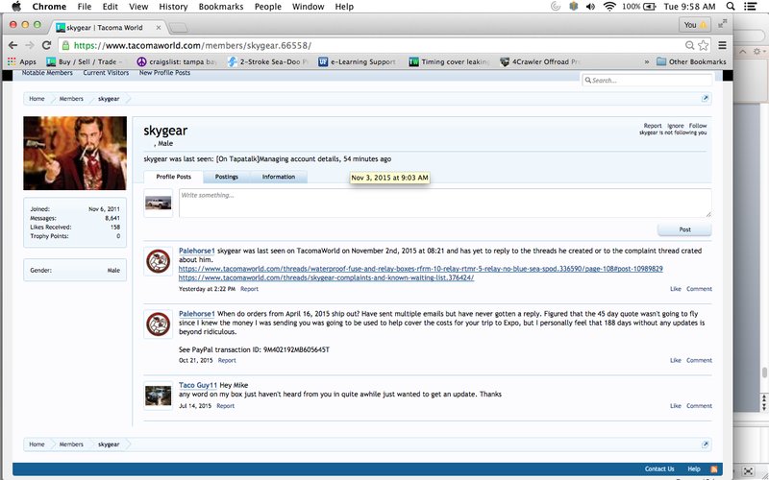Expand bookmarks overflow chevron
Screen dimensions: 769x480
pos(646,61)
